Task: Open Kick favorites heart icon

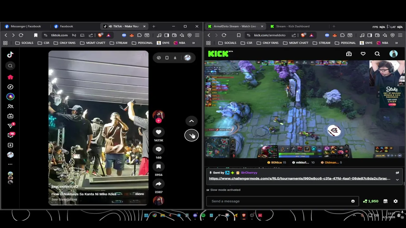Action: (363, 54)
